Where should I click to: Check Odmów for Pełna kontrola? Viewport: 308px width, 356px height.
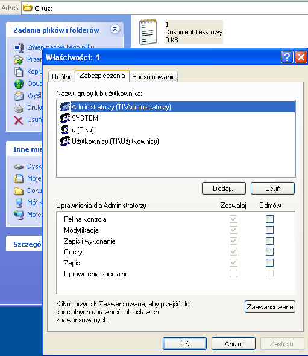(x=269, y=219)
